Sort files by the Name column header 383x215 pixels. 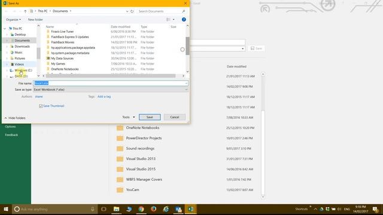click(50, 27)
